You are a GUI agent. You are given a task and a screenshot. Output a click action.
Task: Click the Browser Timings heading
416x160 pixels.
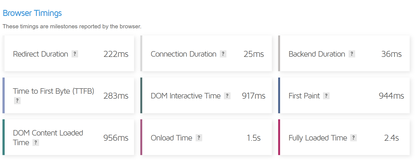(32, 13)
